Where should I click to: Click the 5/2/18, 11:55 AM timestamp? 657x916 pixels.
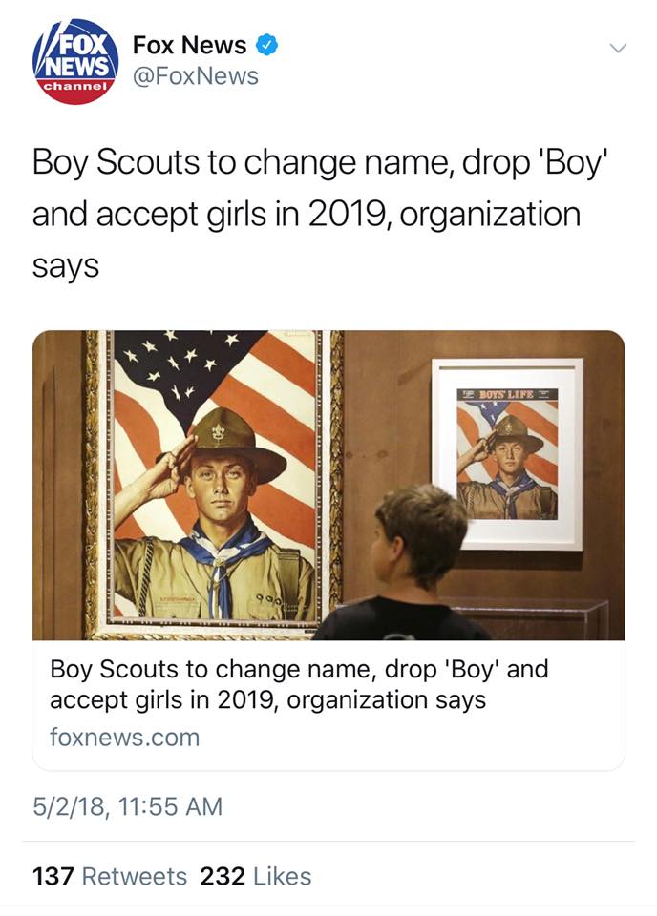(x=127, y=806)
